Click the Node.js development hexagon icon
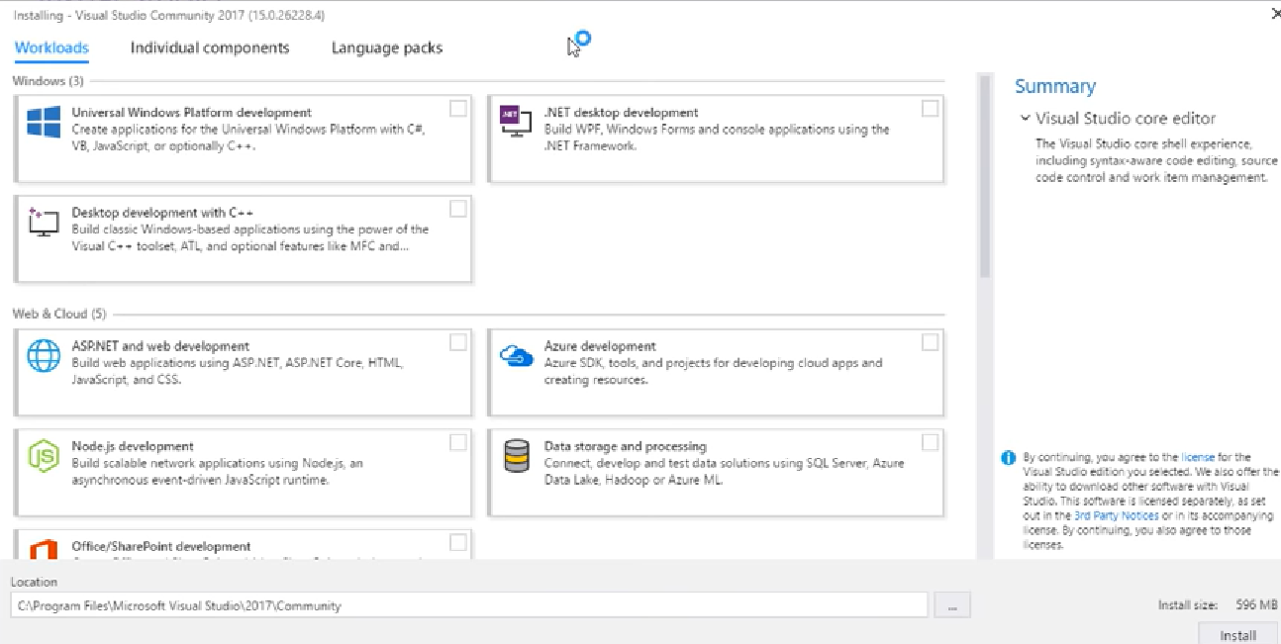 (44, 456)
